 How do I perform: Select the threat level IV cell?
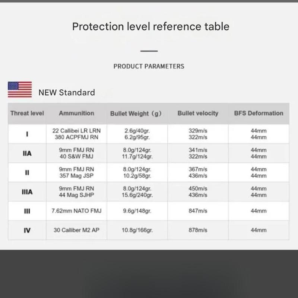(27, 230)
